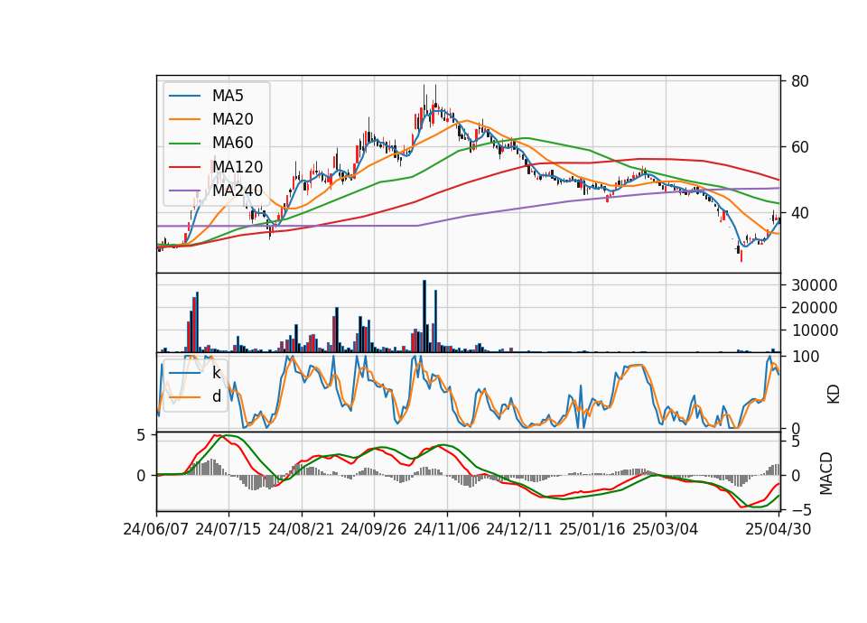
Task: Click the k legend entry in KD panel
Action: [x=216, y=373]
